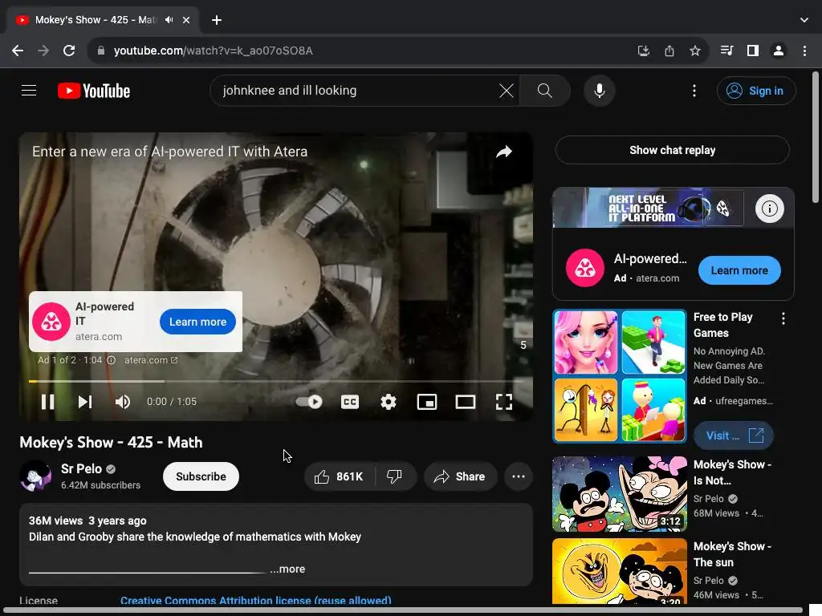Screen dimensions: 822x616
Task: Open Mokey's Show - Is Not... video thumbnail
Action: coord(620,494)
